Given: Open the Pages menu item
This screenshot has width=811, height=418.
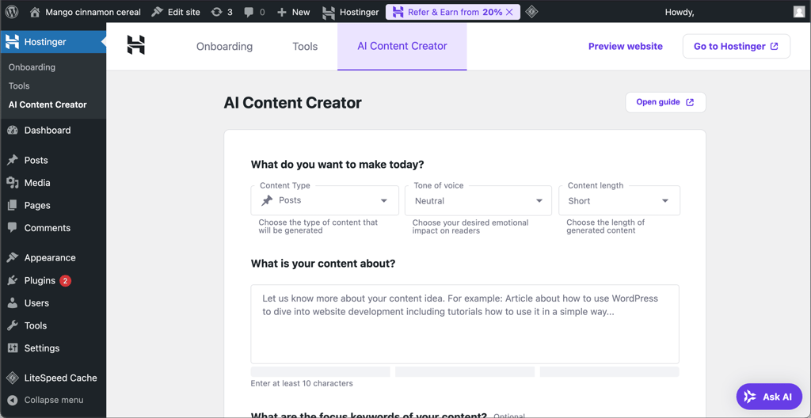Looking at the screenshot, I should [53, 205].
